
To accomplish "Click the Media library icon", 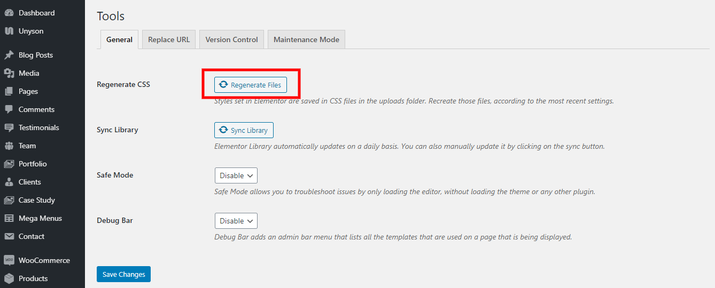I will point(9,73).
